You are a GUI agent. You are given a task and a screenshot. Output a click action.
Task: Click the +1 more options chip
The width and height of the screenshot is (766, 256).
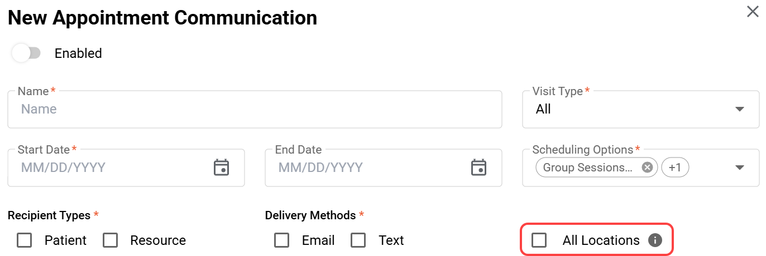point(675,168)
